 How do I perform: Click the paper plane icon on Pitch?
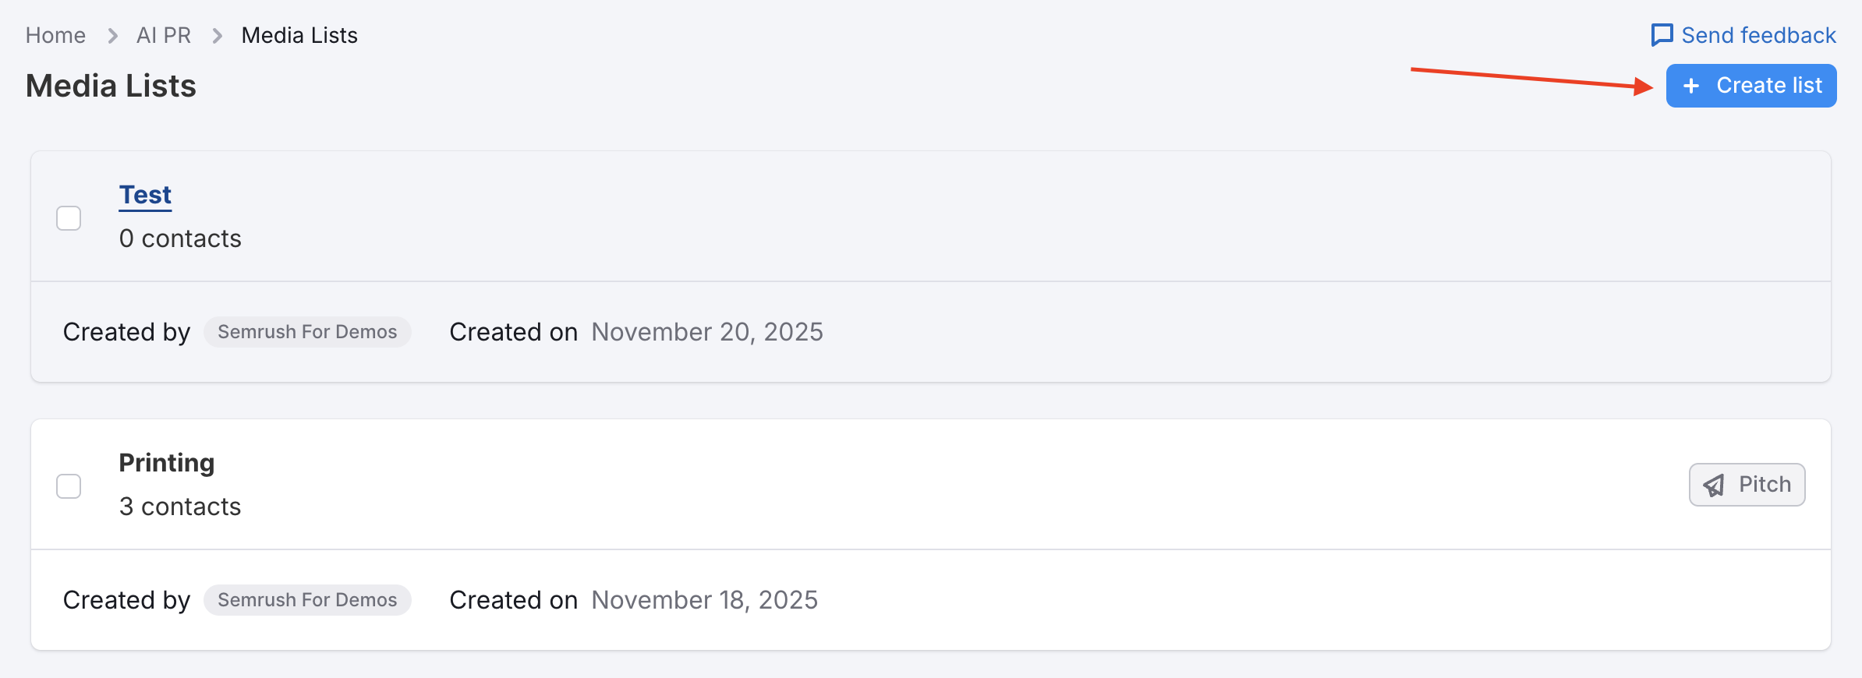[x=1714, y=486]
